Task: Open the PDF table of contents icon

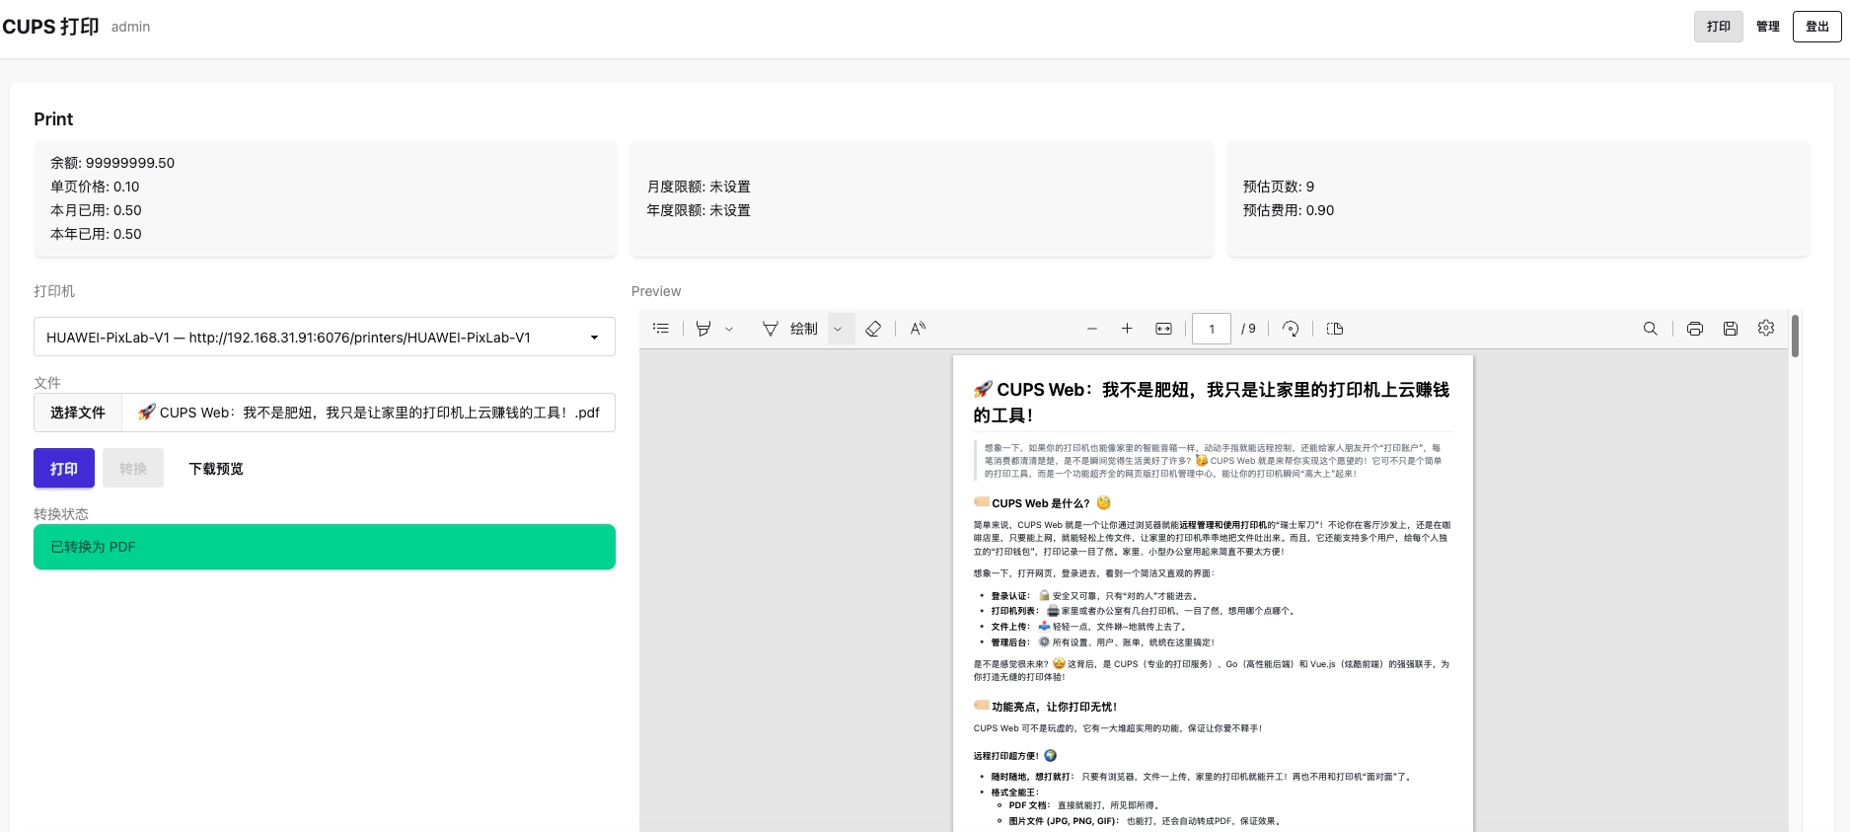Action: (661, 329)
